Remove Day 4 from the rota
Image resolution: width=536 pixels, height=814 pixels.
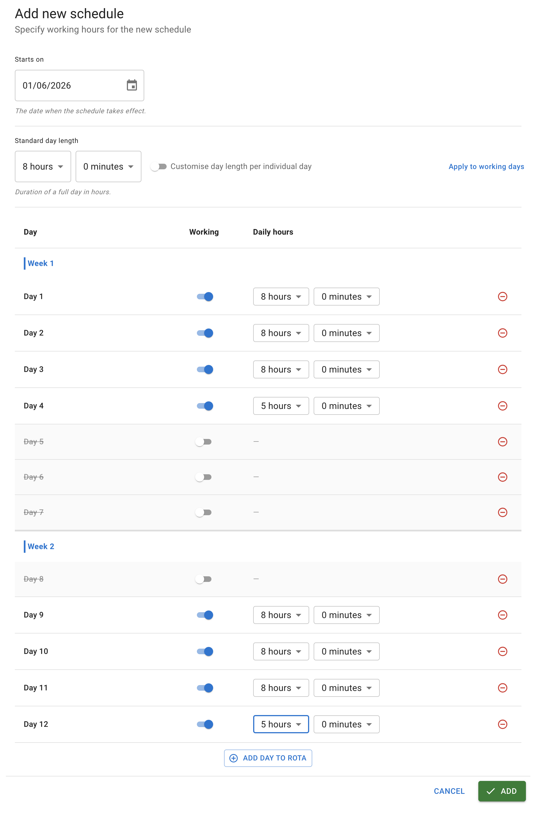coord(502,406)
